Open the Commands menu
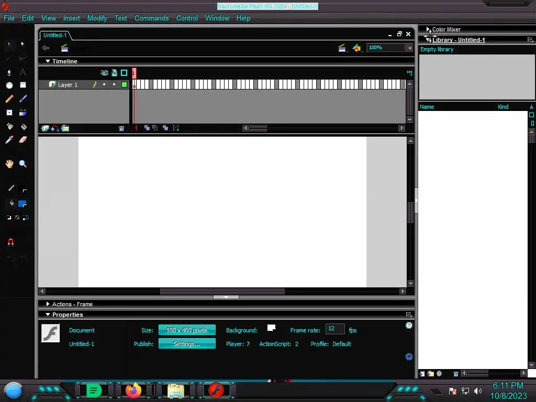This screenshot has width=536, height=402. point(151,18)
